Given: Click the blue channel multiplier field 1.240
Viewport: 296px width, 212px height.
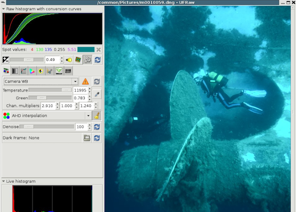Looking at the screenshot, I should [86, 106].
